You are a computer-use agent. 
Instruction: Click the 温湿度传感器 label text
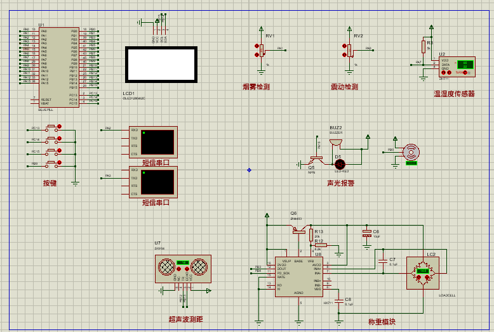click(454, 94)
